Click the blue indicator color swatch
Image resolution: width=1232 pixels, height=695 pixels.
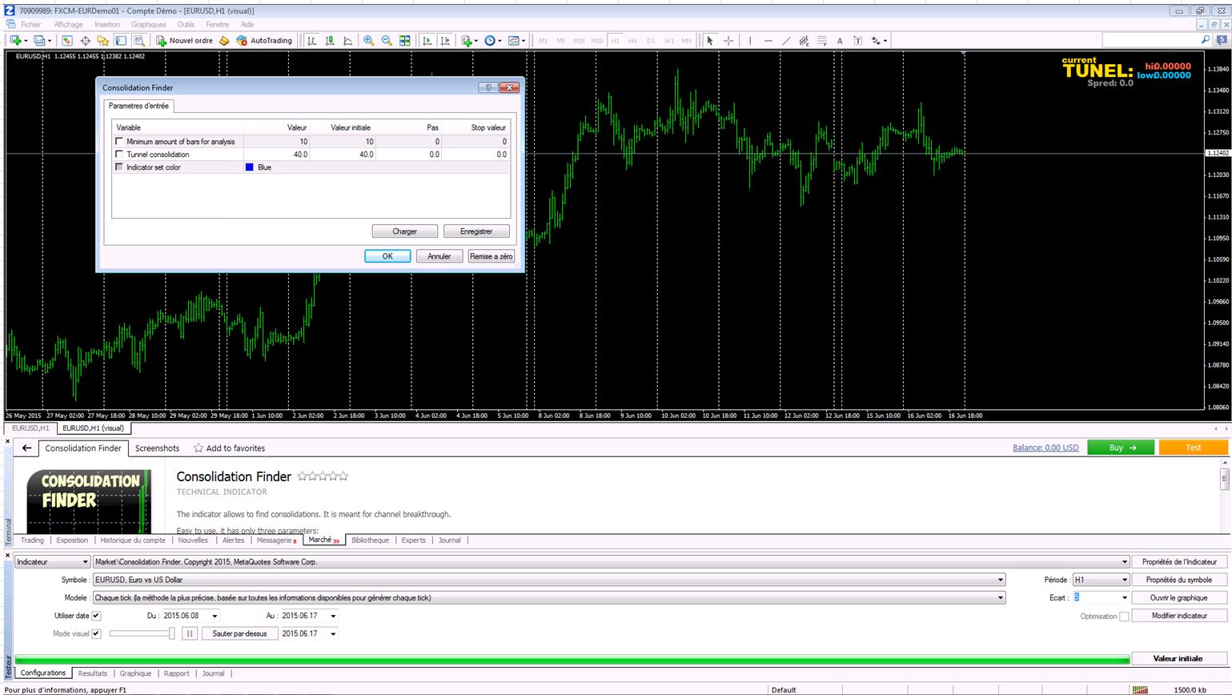[250, 167]
